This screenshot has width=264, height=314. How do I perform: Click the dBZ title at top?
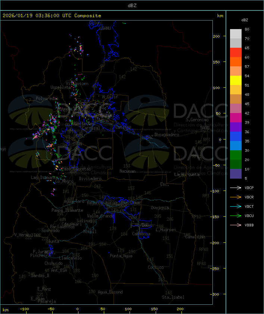click(x=132, y=5)
